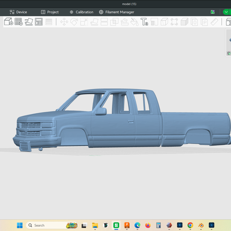Open the Filament Manager tab
231x231 pixels.
(116, 12)
